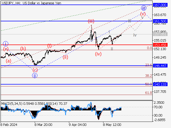Select the red (iv) wave label
Screen dimensions: 171x128
[98, 54]
